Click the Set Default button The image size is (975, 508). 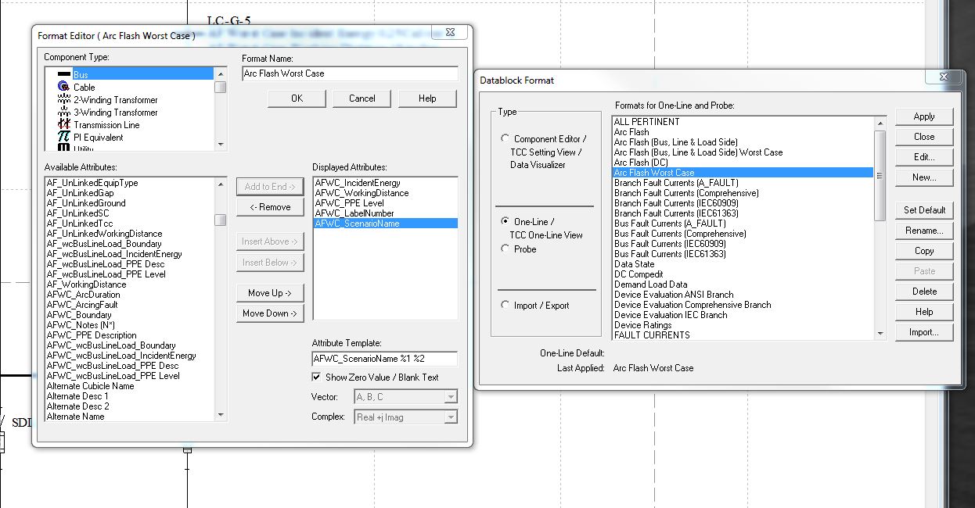924,210
